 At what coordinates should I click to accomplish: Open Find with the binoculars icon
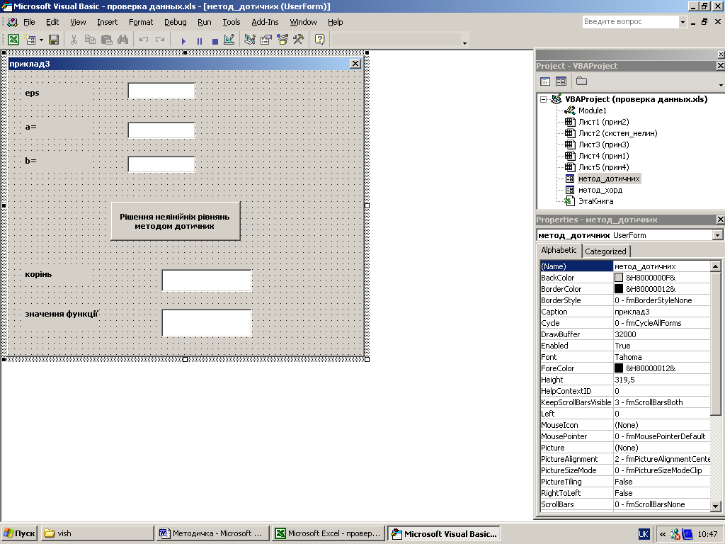click(122, 40)
